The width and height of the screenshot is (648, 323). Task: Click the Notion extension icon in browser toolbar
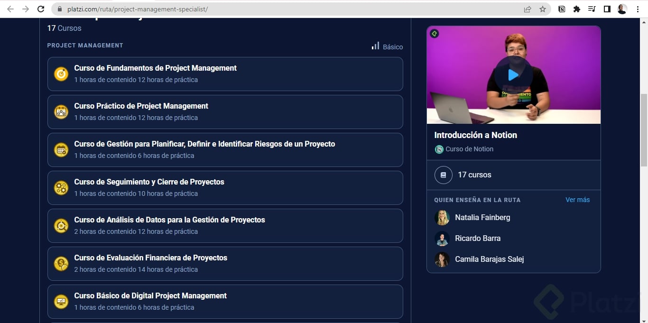(x=562, y=9)
